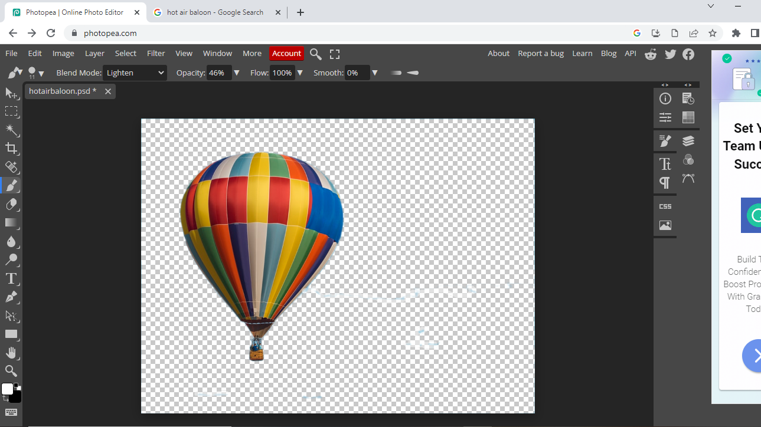The image size is (761, 427).
Task: Open the Info panel icon
Action: point(665,98)
